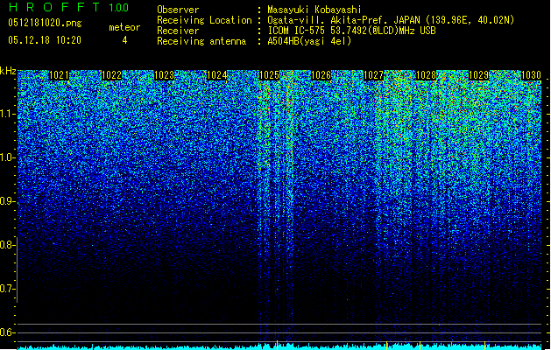Click the 0.7 frequency axis label
Screen dimensions: 551x350
pos(8,289)
